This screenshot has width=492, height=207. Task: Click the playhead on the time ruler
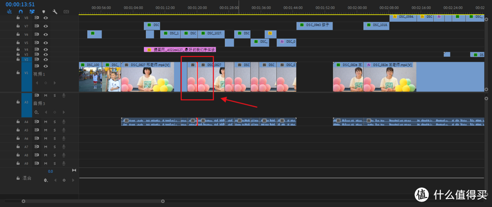[239, 7]
